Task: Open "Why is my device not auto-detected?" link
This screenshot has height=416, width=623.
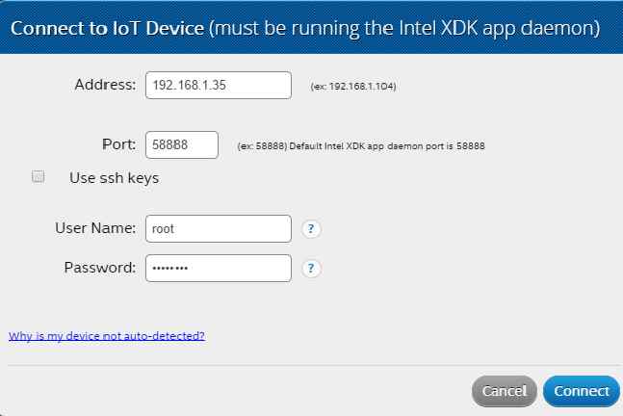Action: 106,336
